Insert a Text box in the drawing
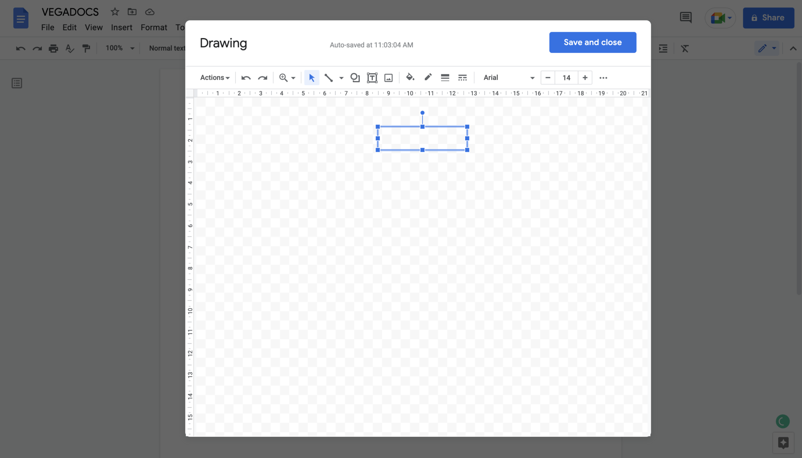Screen dimensions: 802x458 pos(371,78)
